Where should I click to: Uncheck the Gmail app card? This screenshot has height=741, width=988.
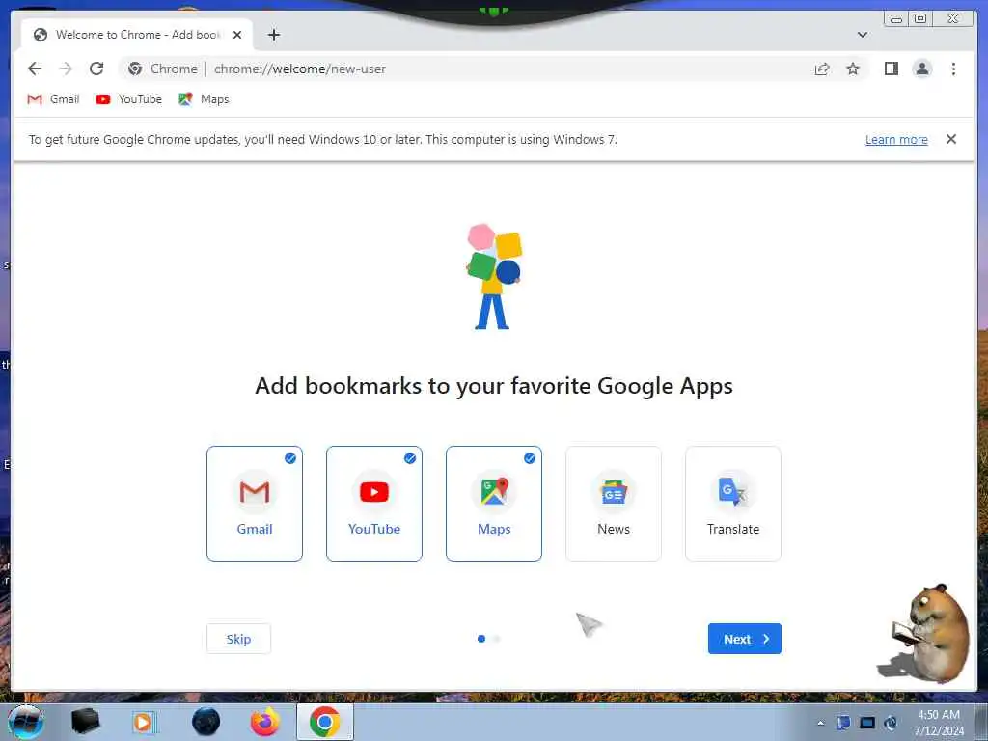(255, 504)
